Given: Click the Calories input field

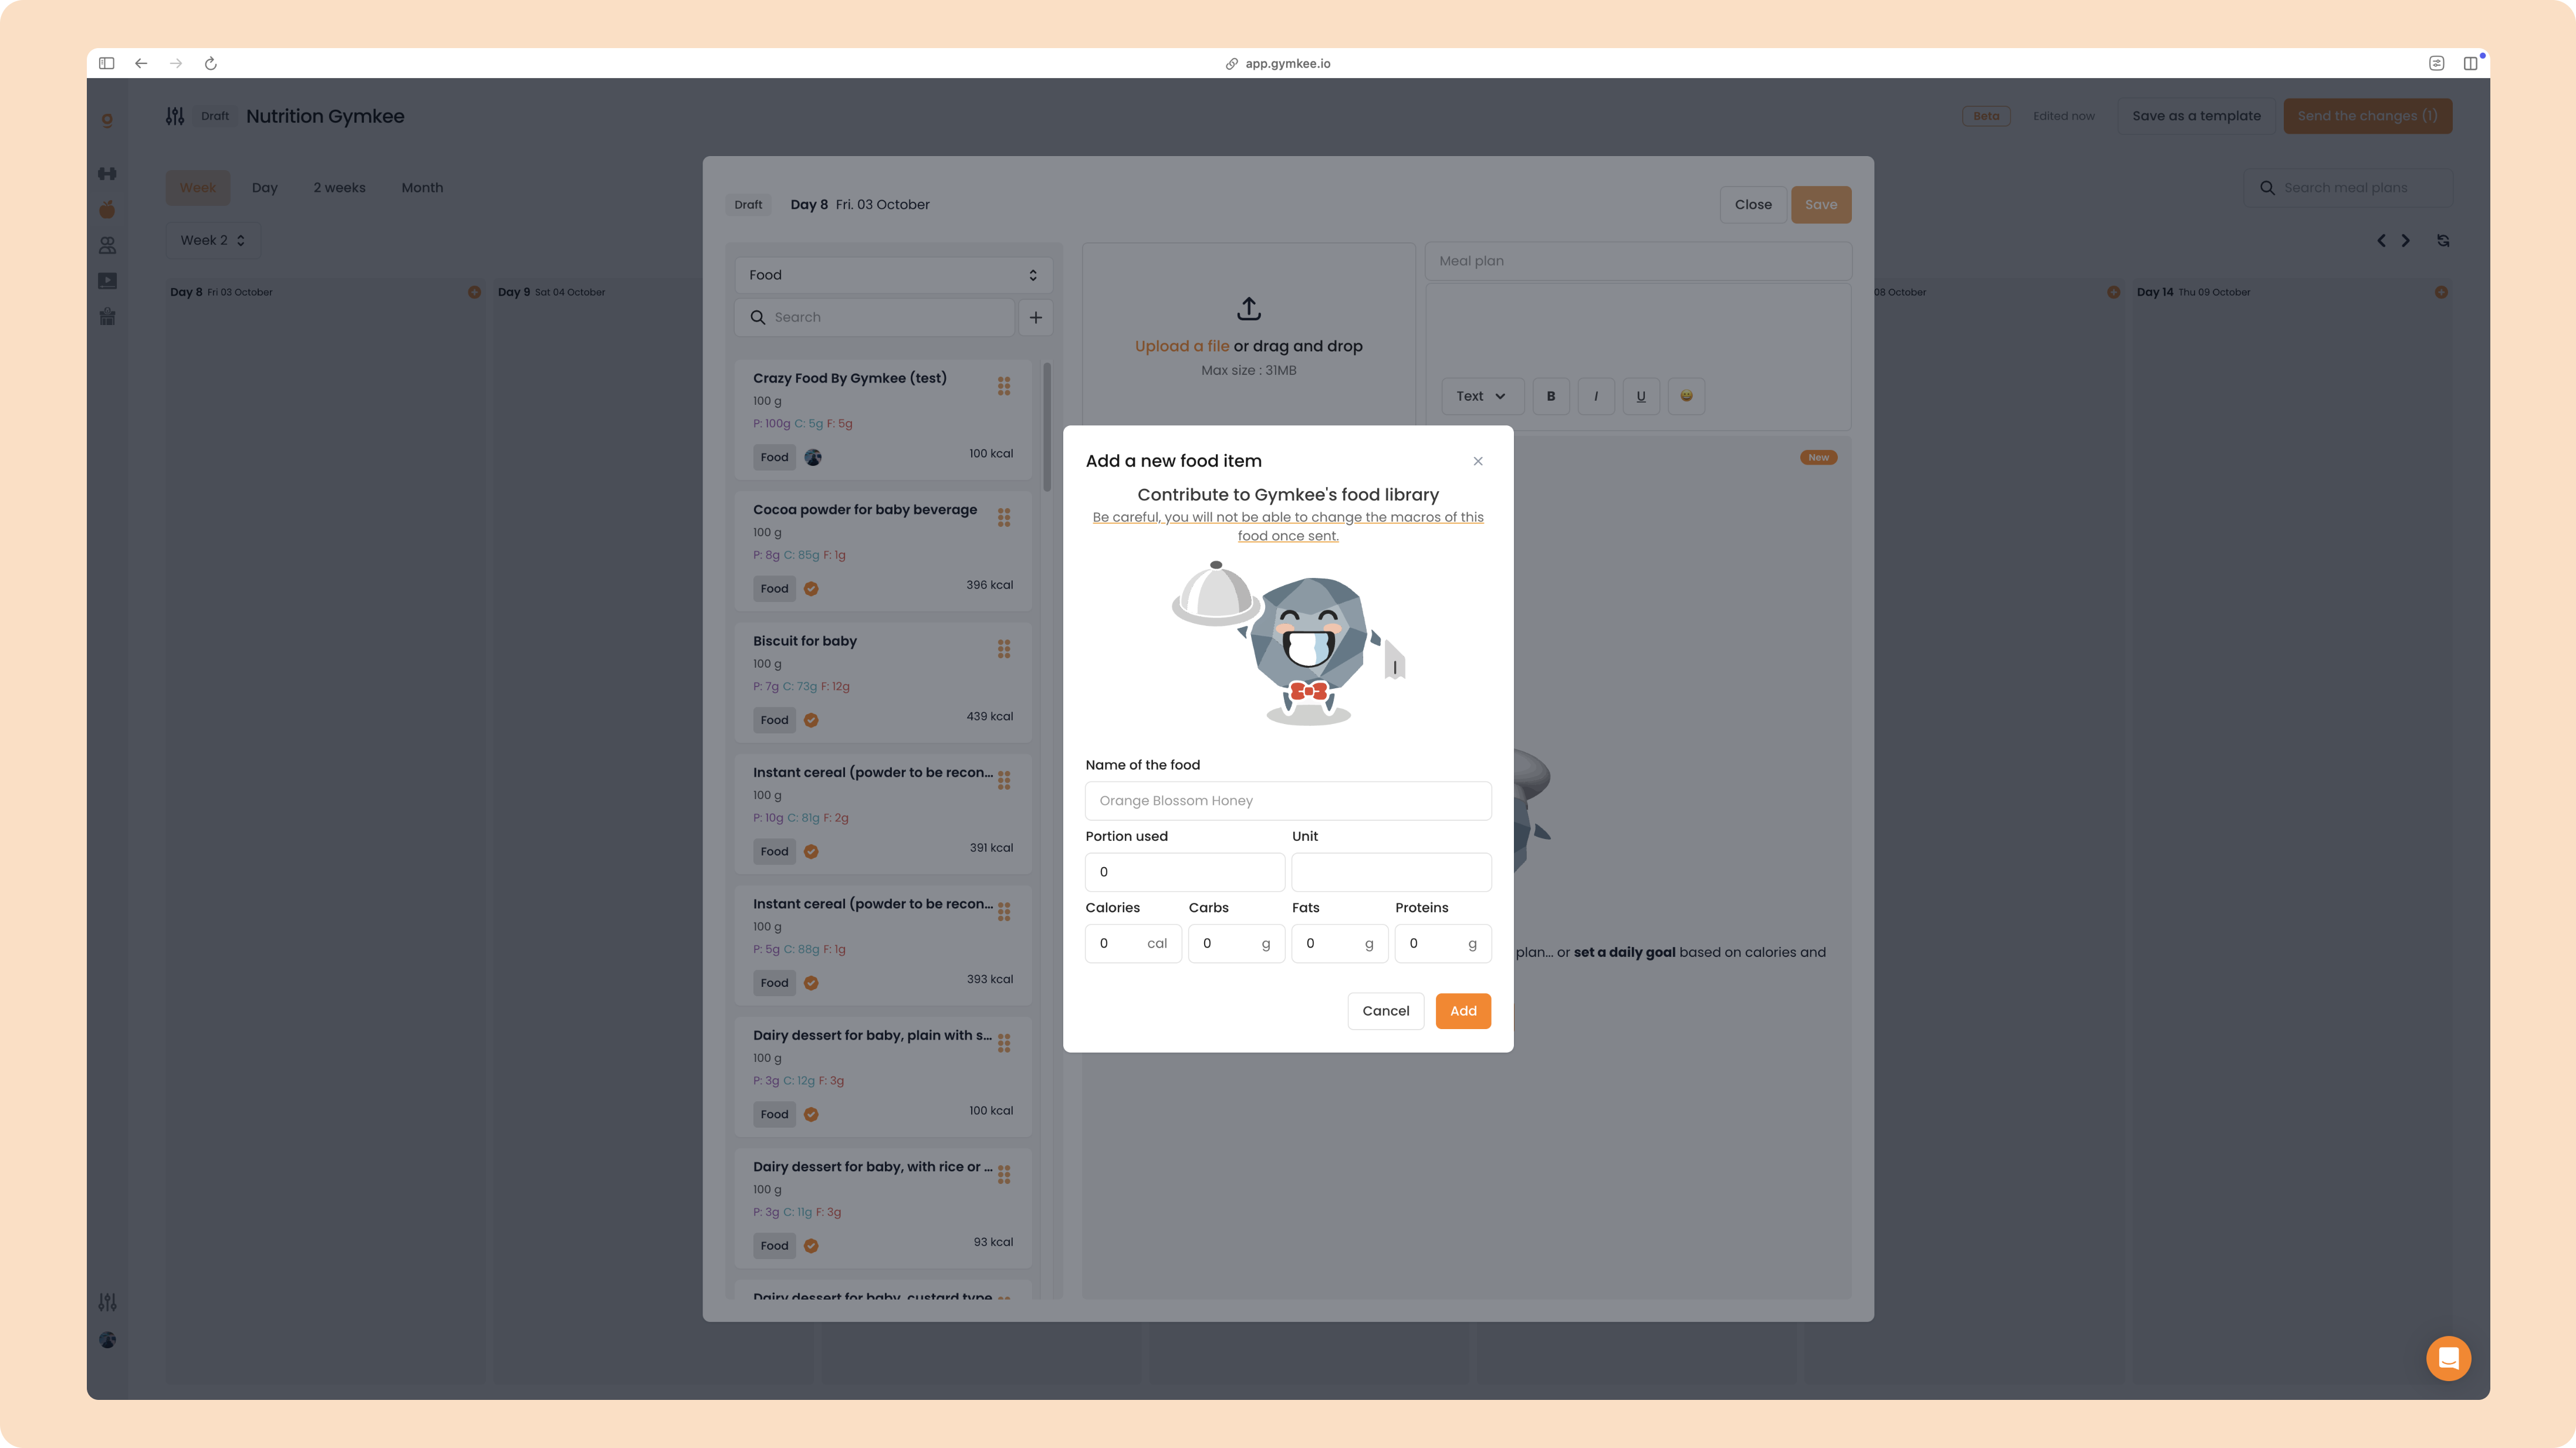Looking at the screenshot, I should click(1133, 943).
